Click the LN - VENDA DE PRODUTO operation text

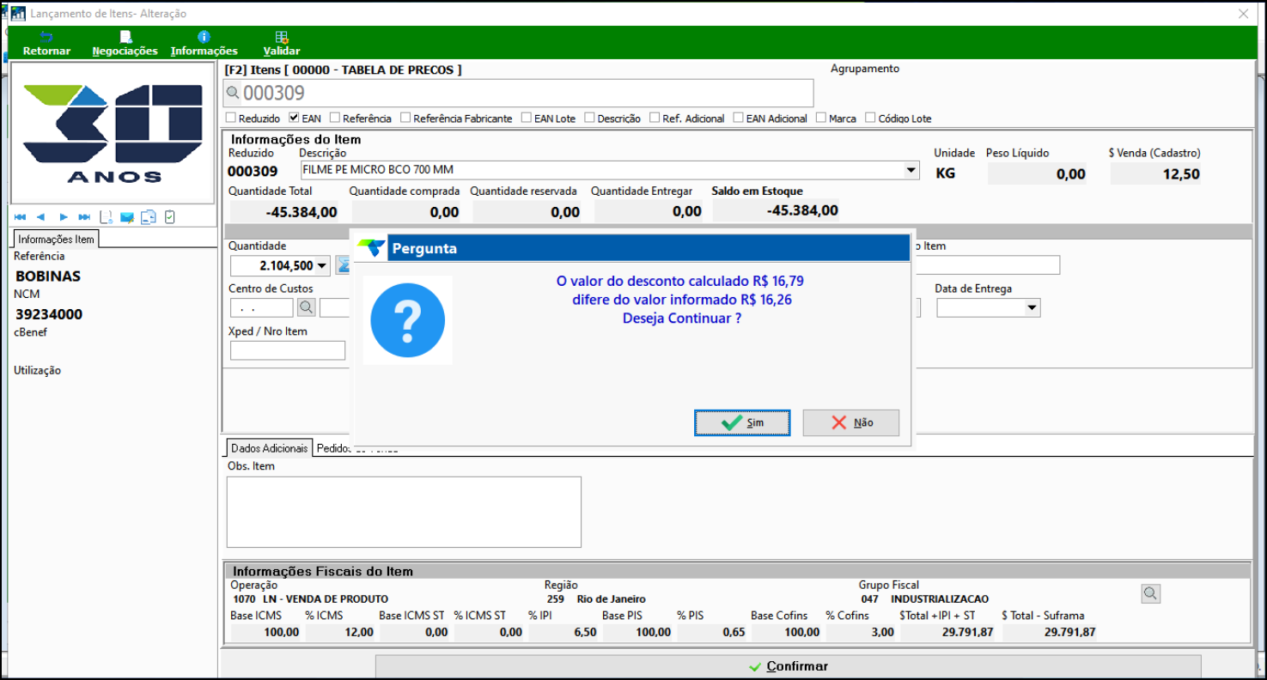(326, 599)
